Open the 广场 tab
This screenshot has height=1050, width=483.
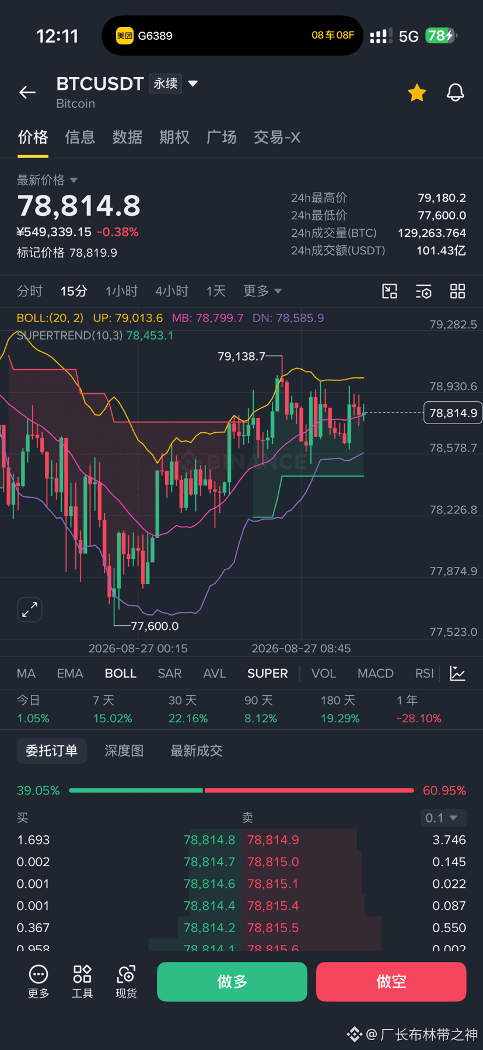coord(222,137)
